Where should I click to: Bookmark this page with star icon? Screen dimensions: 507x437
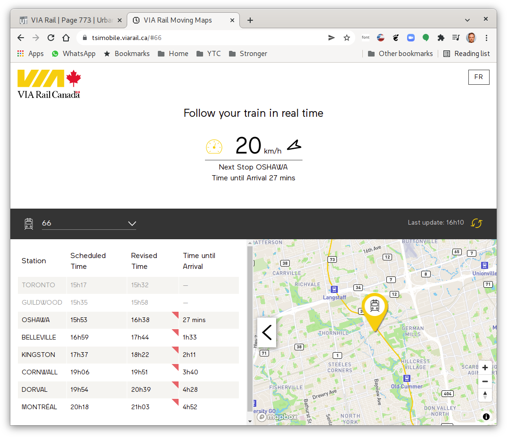347,38
